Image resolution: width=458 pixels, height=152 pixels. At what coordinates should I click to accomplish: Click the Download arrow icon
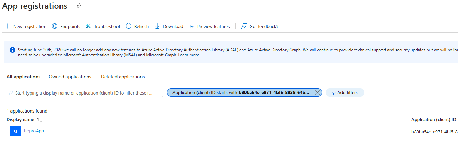(157, 26)
